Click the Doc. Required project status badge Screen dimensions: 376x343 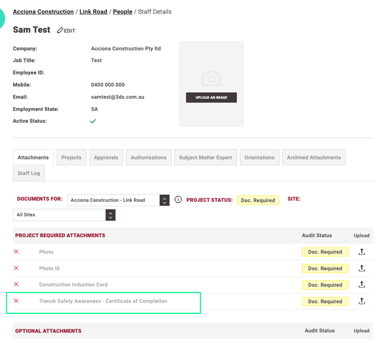258,200
